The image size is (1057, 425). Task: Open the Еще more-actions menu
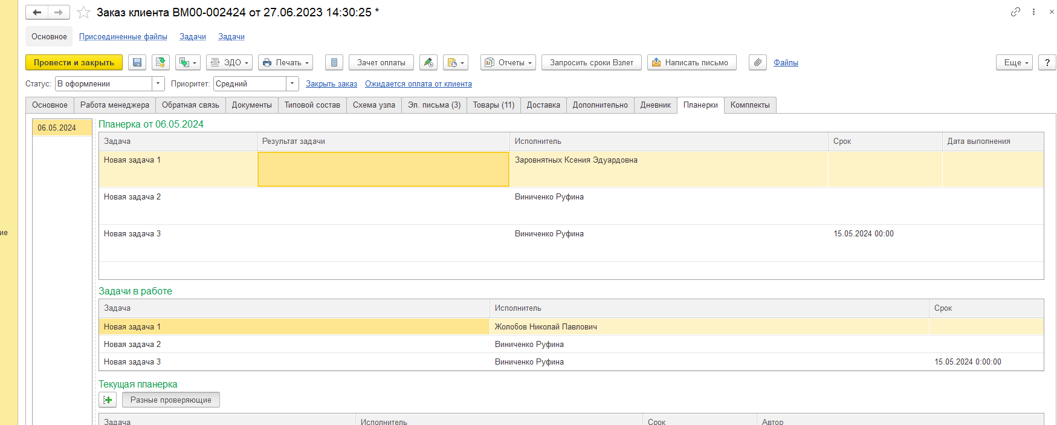1015,62
